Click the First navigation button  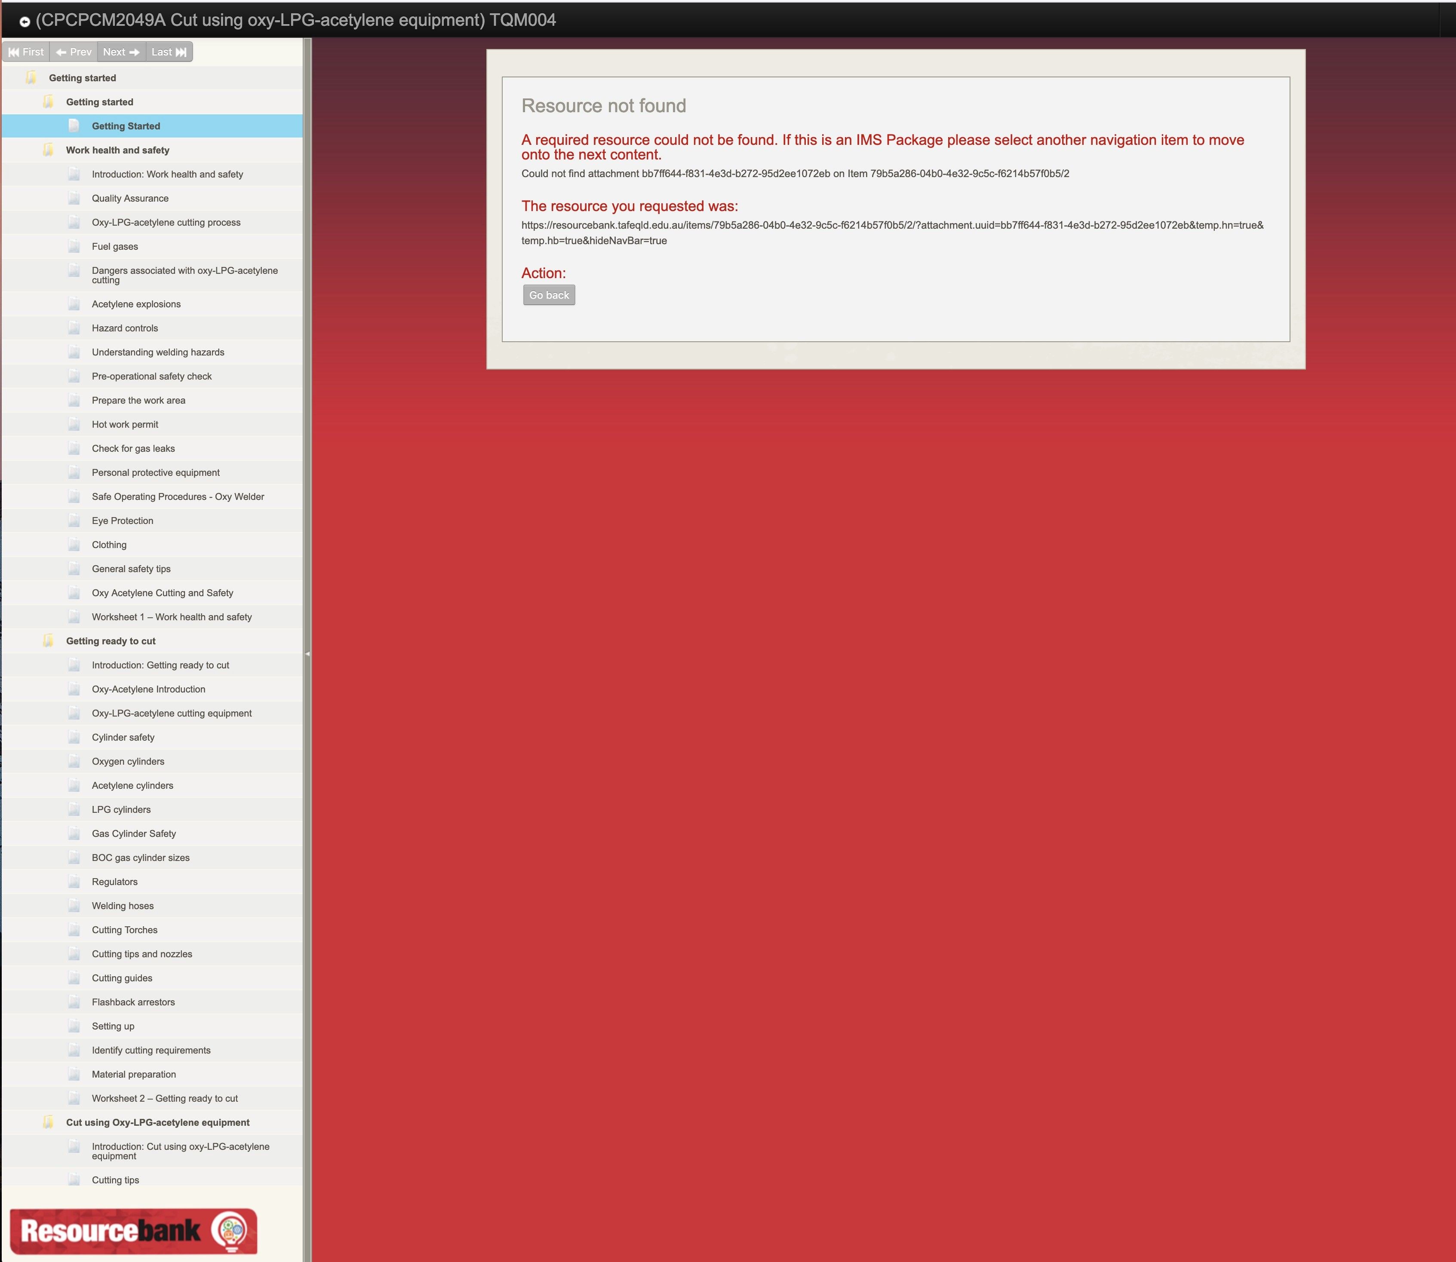(25, 52)
